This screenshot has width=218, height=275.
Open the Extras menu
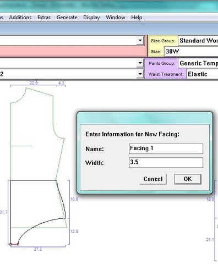pos(44,18)
